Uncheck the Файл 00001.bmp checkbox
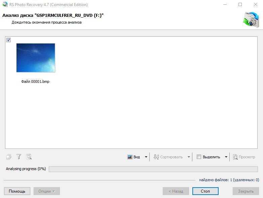The width and height of the screenshot is (263, 198). pyautogui.click(x=8, y=40)
